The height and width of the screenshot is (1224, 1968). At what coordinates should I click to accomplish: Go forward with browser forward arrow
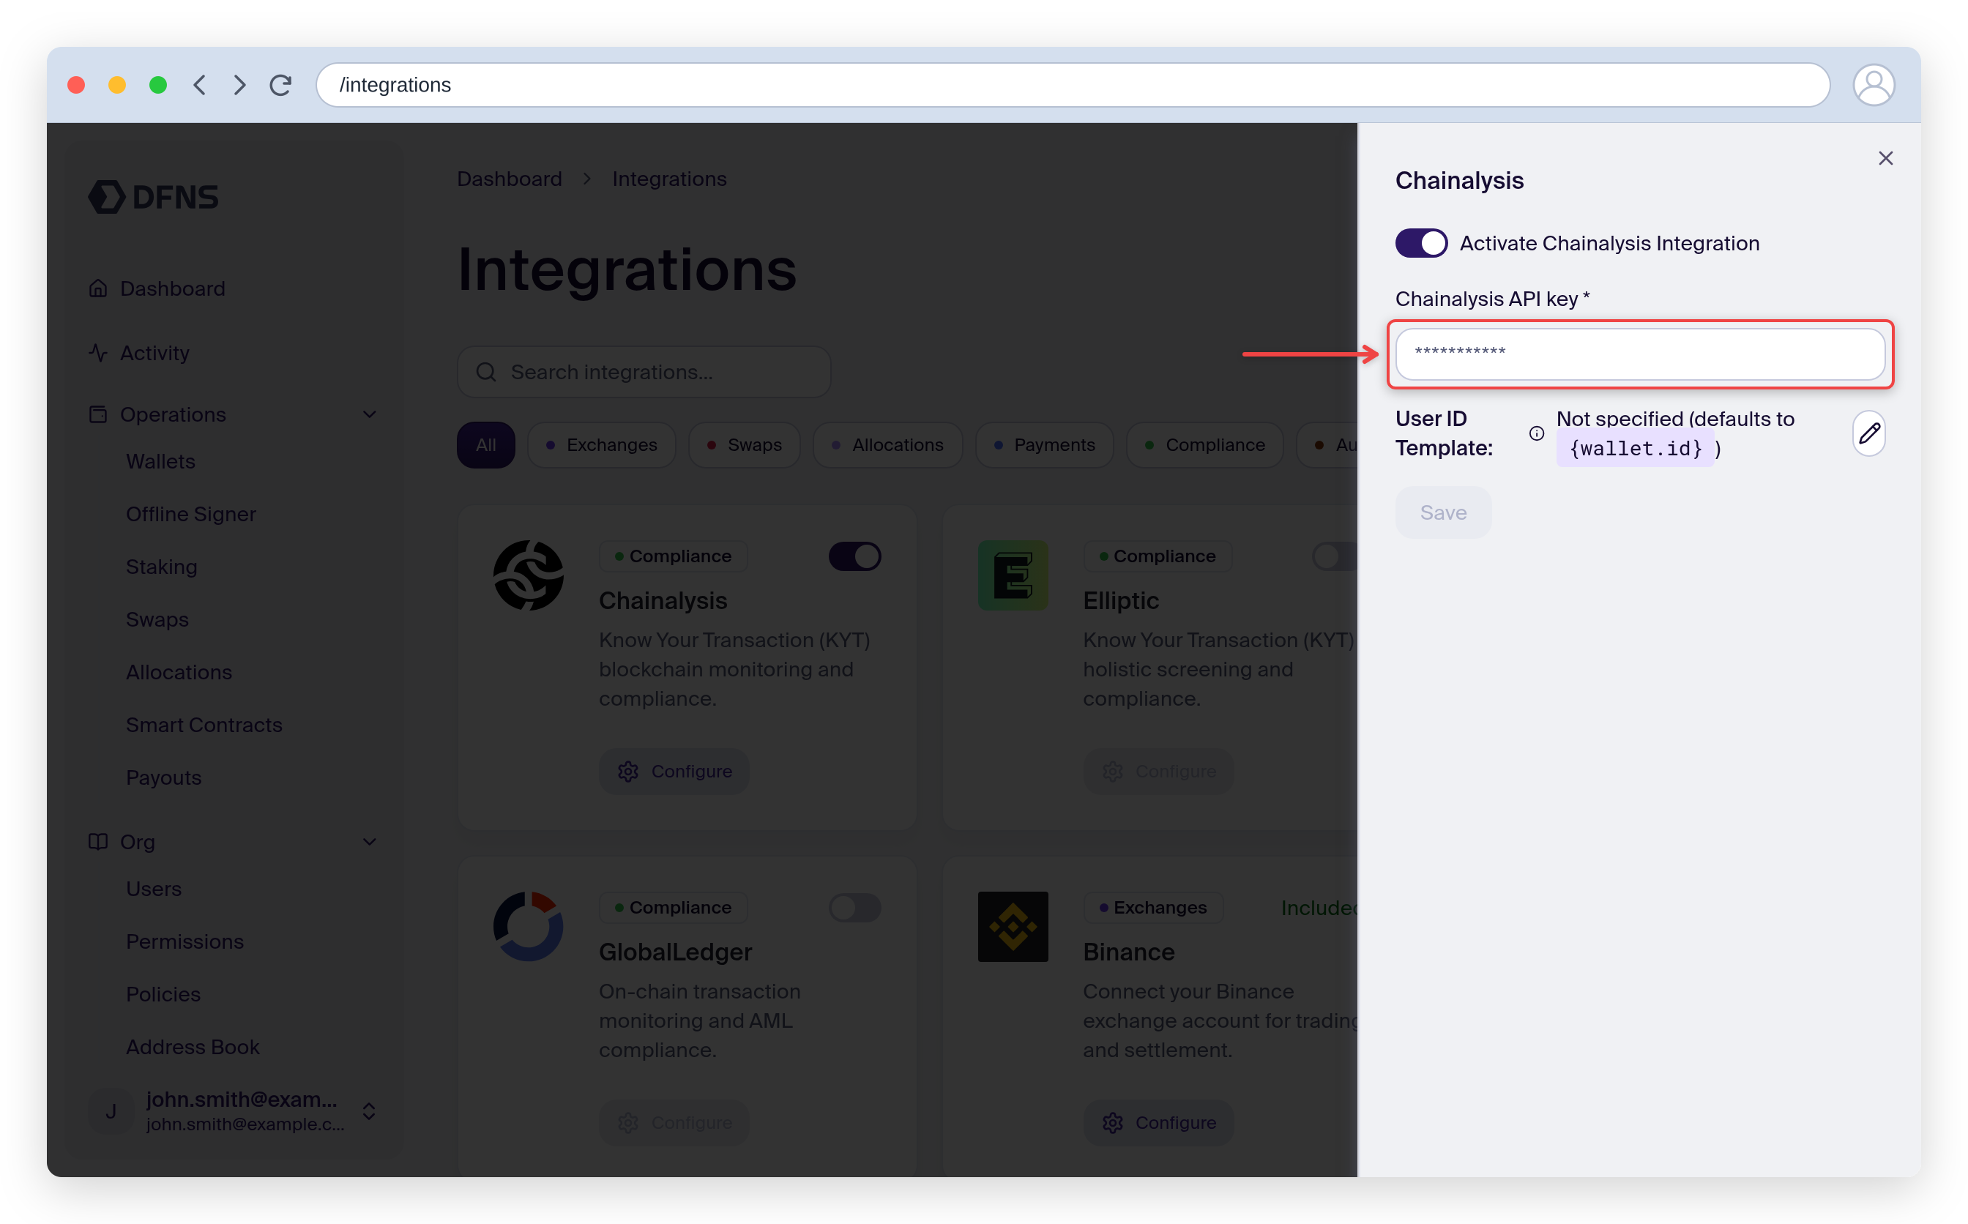pyautogui.click(x=239, y=85)
